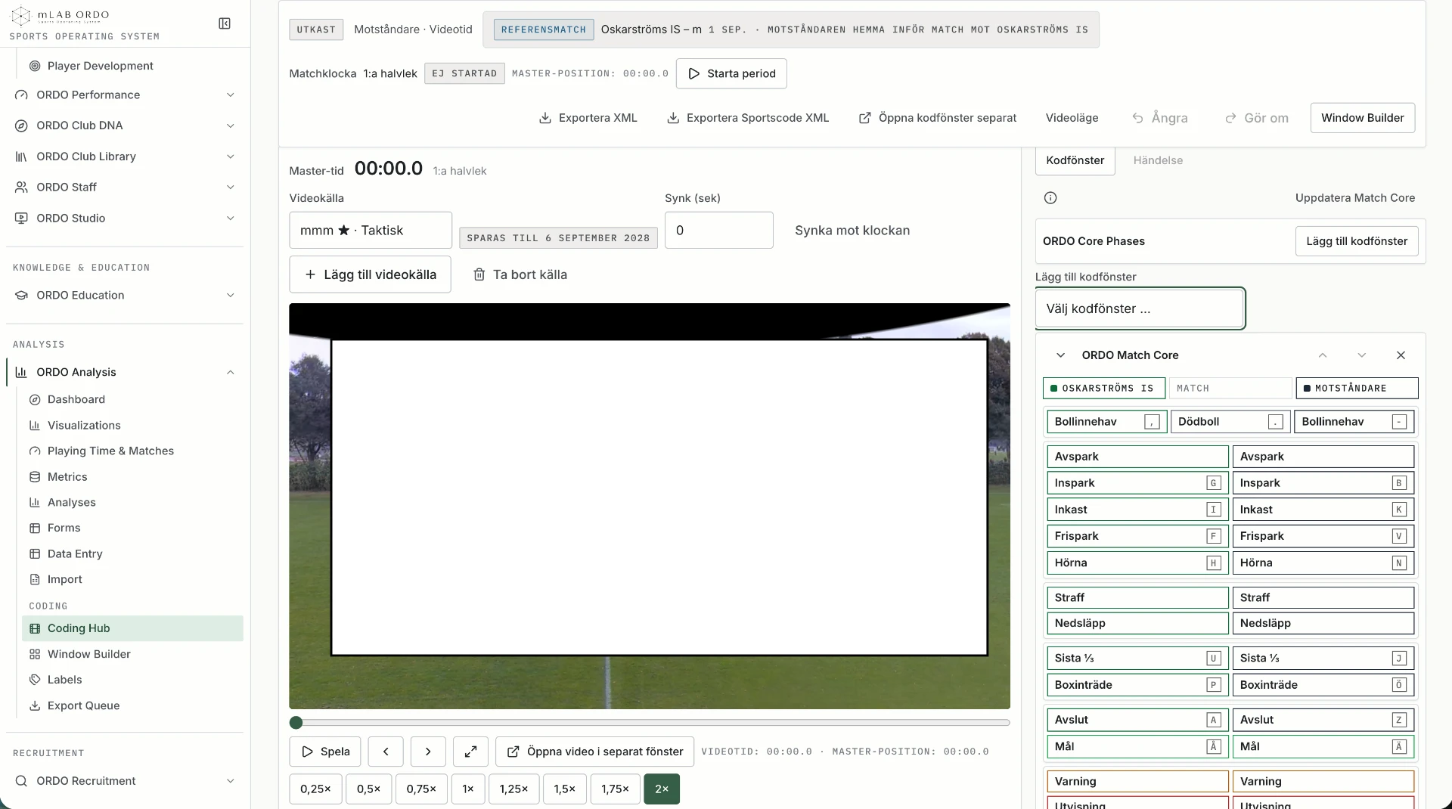Undo last action with Ångra
The image size is (1452, 809).
(x=1159, y=118)
